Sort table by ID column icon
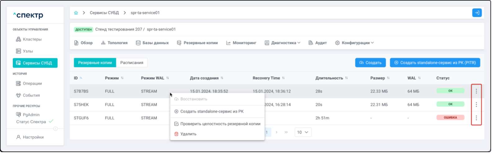This screenshot has width=492, height=153. pyautogui.click(x=81, y=78)
